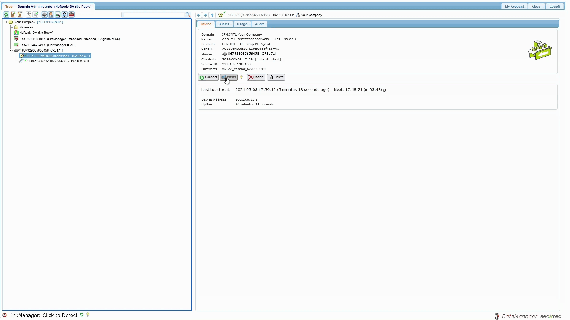This screenshot has height=320, width=570.
Task: Click the green refresh tree icon
Action: [6, 15]
